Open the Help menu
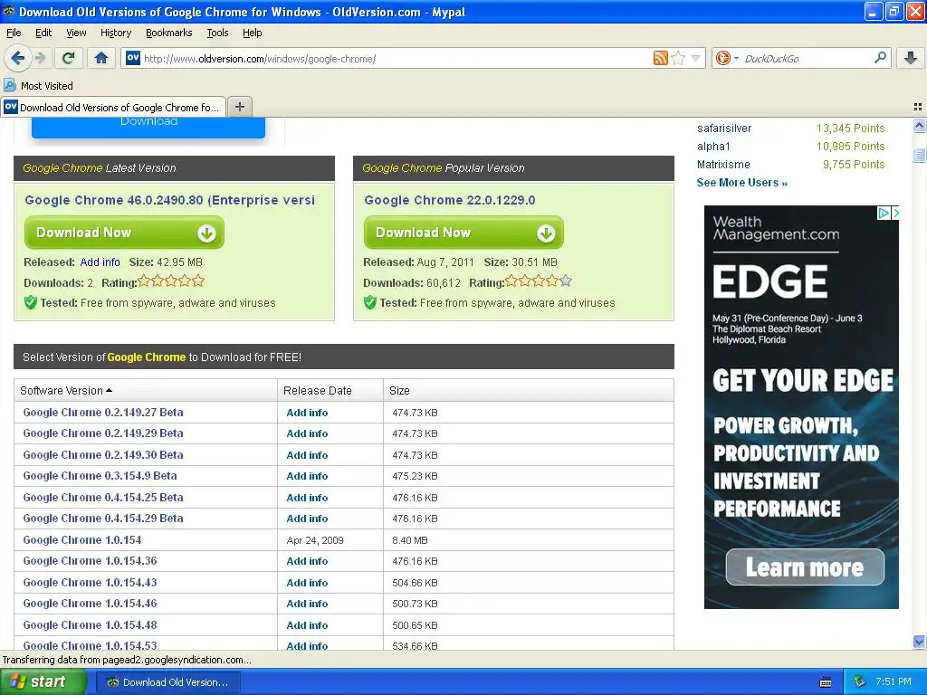927x695 pixels. click(x=252, y=33)
